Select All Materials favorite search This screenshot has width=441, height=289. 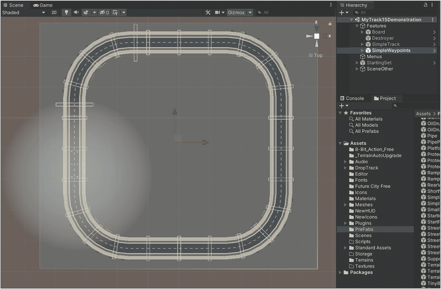(369, 119)
